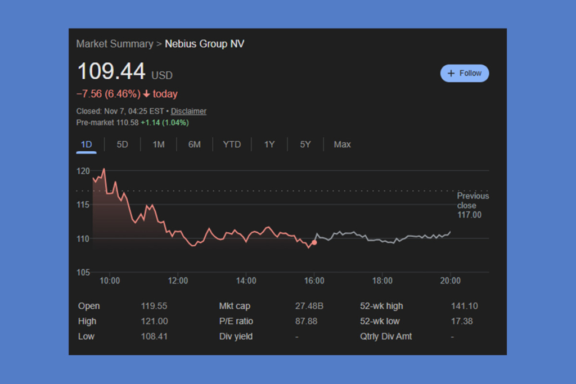Screen dimensions: 576x384
Task: Click the Previous close 117.00 label
Action: click(472, 205)
